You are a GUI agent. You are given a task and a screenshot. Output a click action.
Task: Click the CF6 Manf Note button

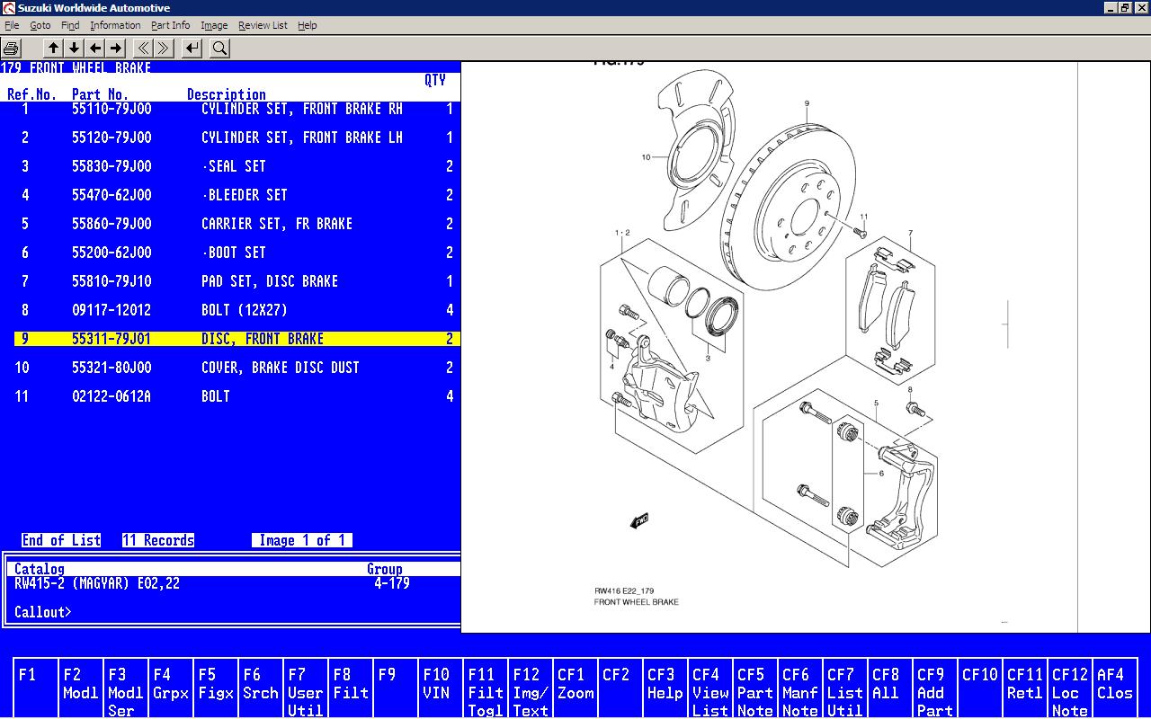coord(800,688)
